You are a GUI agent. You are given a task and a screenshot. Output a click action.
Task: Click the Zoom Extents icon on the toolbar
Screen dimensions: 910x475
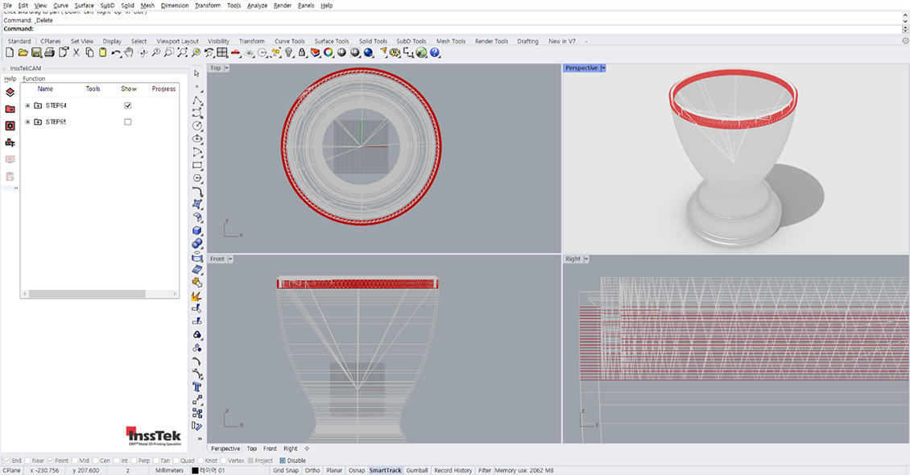(183, 52)
